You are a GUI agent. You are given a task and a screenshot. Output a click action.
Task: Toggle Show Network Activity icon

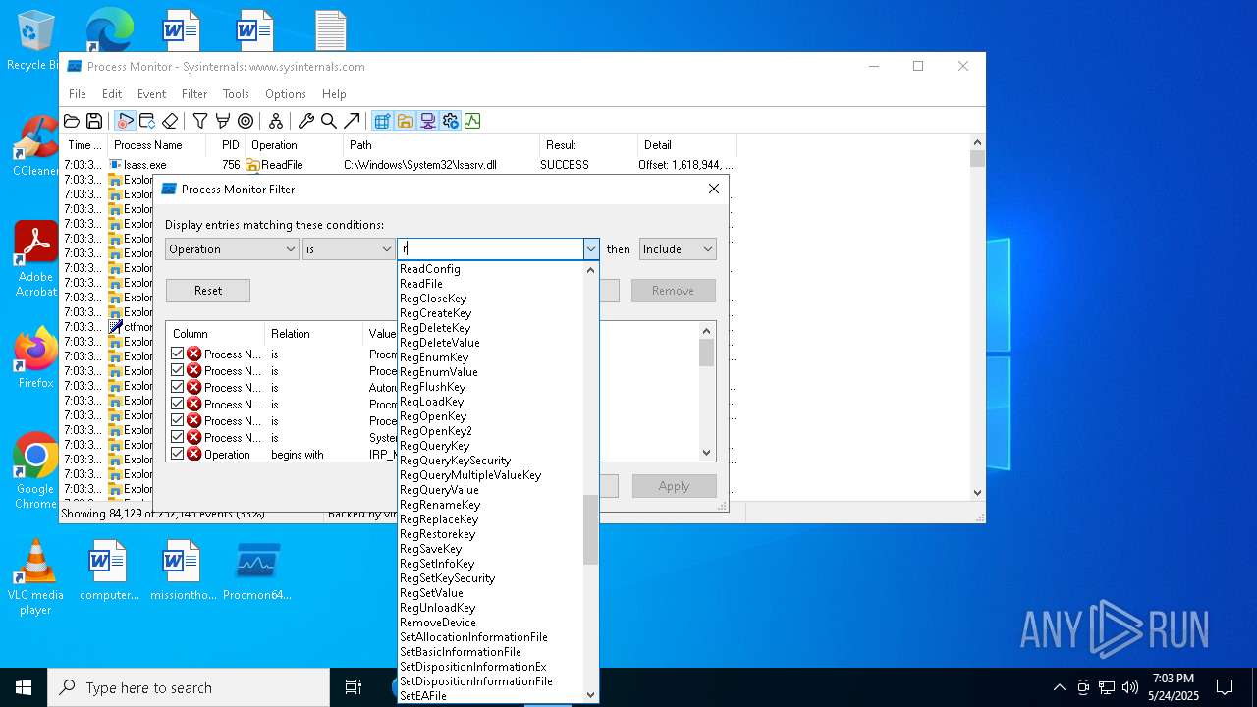click(x=427, y=121)
